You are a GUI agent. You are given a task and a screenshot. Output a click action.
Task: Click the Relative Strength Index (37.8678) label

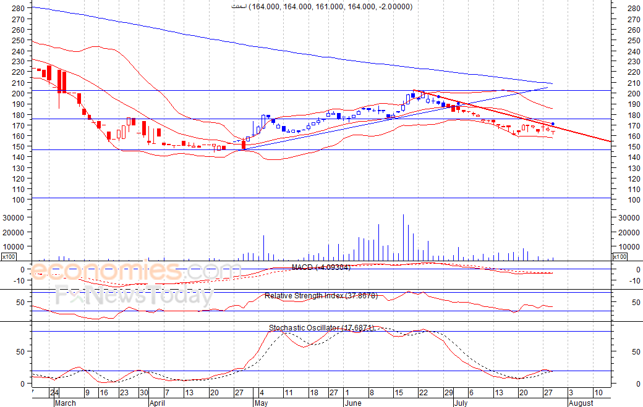pos(321,296)
